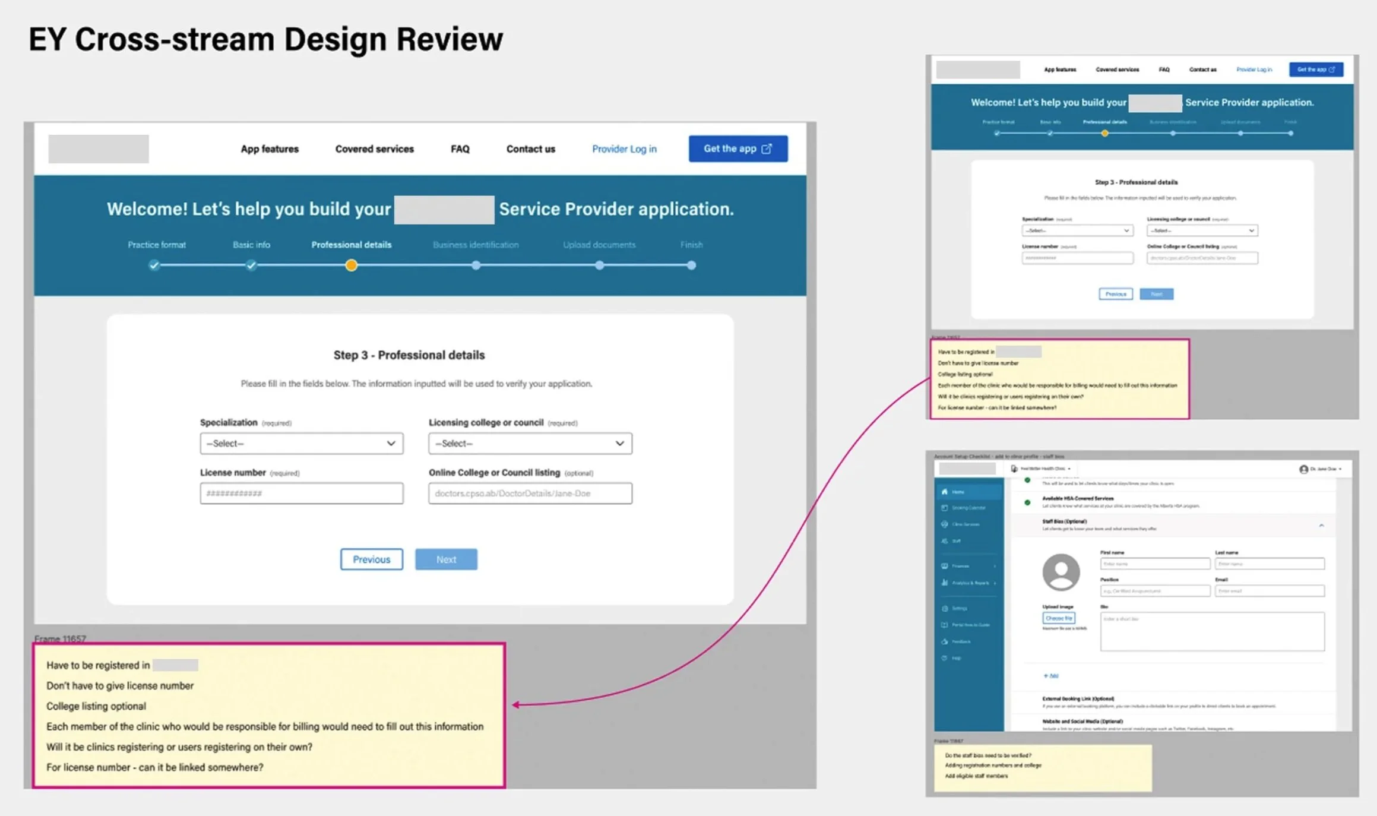The width and height of the screenshot is (1377, 816).
Task: Click external-link icon on Get the app button
Action: click(x=767, y=148)
